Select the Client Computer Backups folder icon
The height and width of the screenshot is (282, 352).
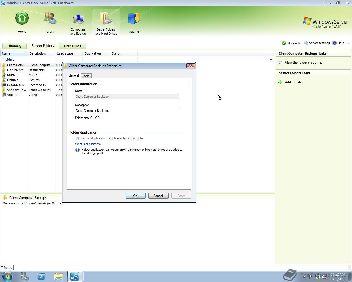(4, 65)
